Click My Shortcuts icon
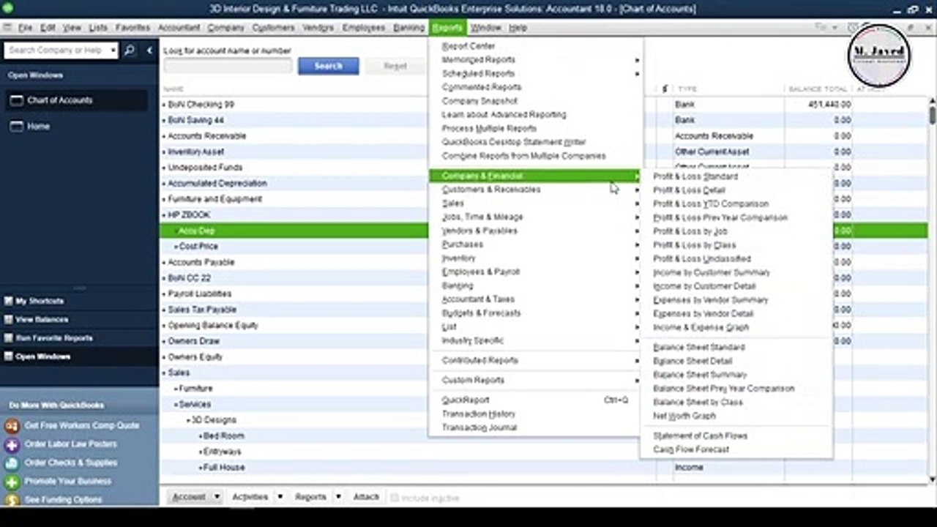The image size is (937, 527). [9, 301]
